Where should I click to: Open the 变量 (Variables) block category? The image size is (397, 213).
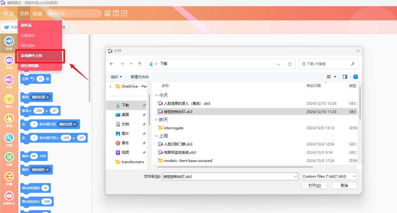[x=9, y=177]
